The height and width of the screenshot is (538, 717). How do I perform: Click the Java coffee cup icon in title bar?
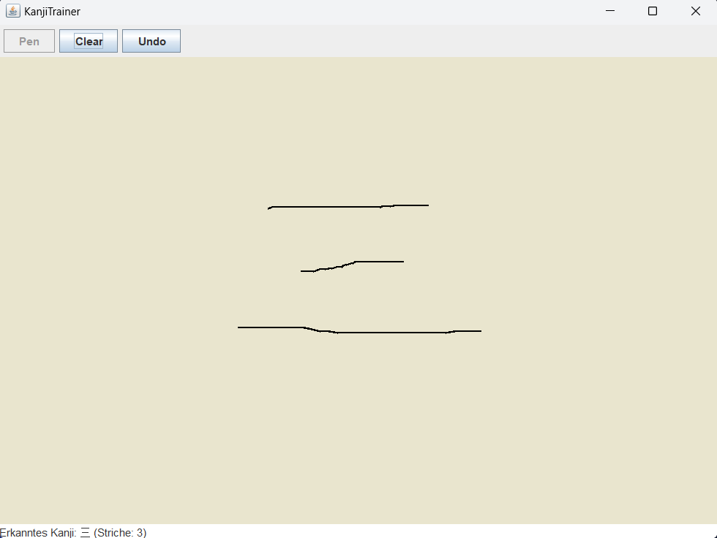(12, 11)
